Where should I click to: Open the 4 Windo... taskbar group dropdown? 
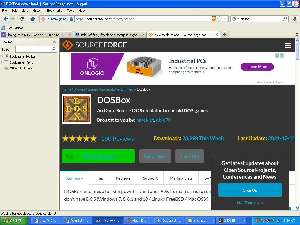[214, 221]
